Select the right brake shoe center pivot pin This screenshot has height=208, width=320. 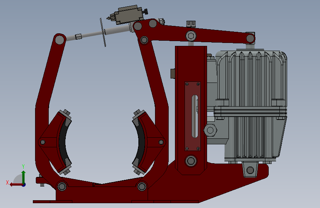pos(161,142)
